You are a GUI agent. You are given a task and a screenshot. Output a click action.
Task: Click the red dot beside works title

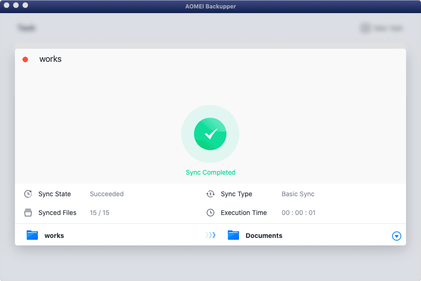pyautogui.click(x=25, y=59)
